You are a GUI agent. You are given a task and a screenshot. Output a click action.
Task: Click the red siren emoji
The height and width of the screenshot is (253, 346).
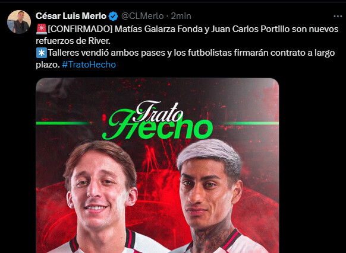coord(42,29)
